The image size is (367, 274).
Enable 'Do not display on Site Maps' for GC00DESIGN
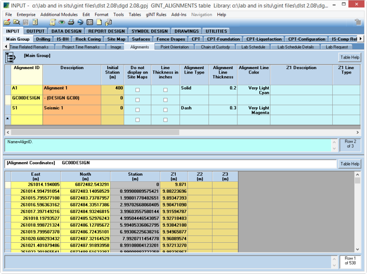137,100
